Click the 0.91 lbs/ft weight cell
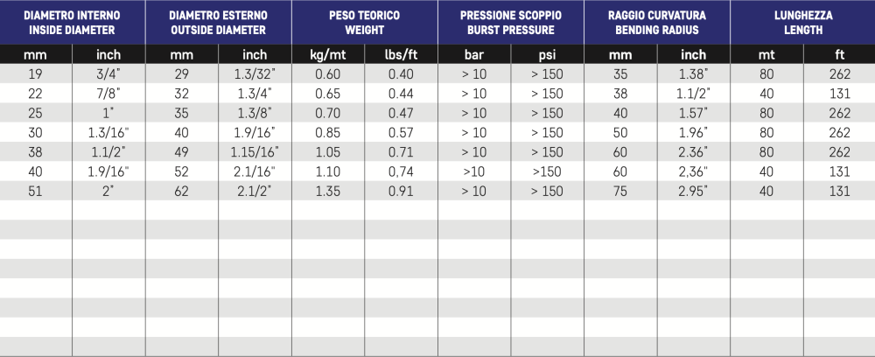The image size is (875, 357). (401, 190)
